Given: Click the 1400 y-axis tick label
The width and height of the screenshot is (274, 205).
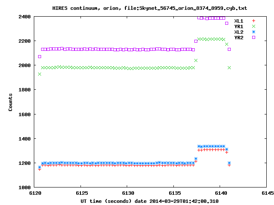Looking at the screenshot, I should [x=25, y=139].
